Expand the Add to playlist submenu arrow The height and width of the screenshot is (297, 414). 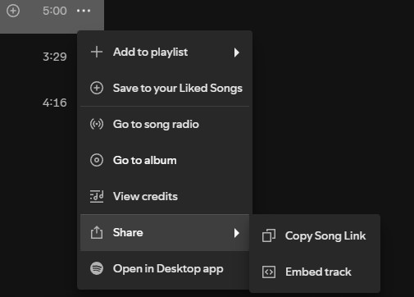coord(237,53)
